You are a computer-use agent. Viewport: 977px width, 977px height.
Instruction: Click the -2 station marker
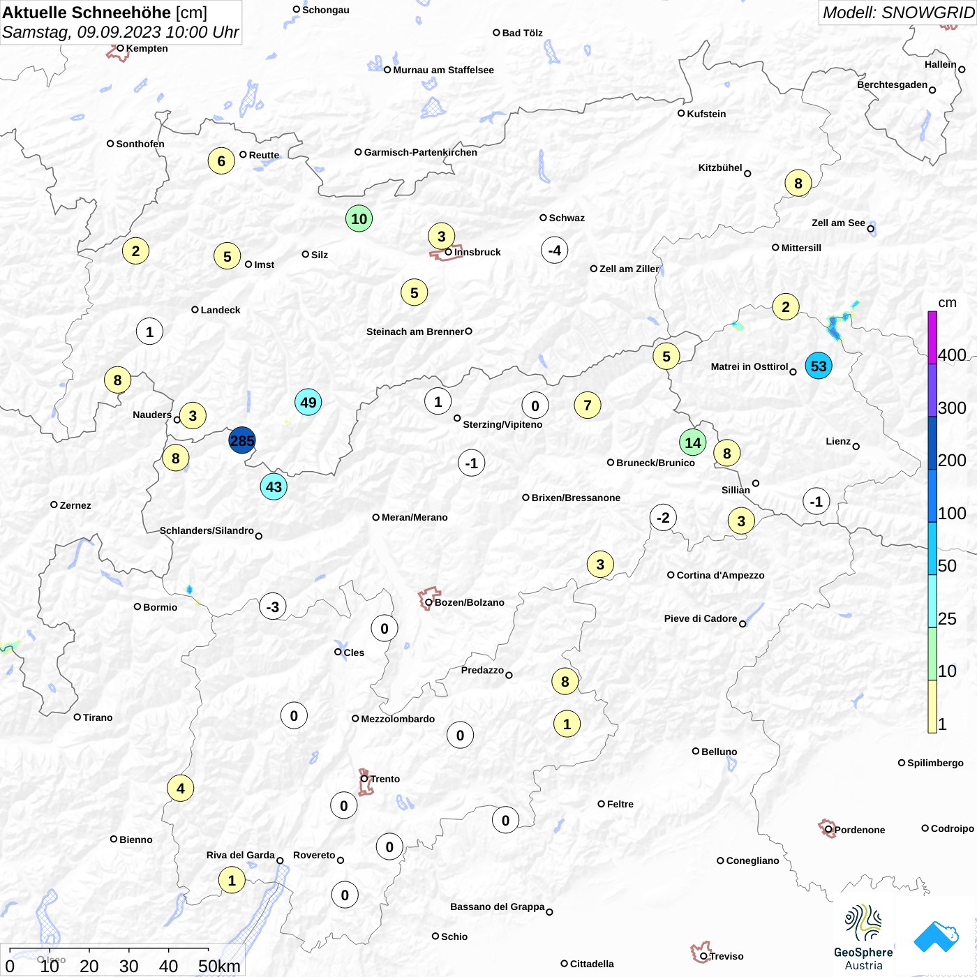click(x=663, y=517)
